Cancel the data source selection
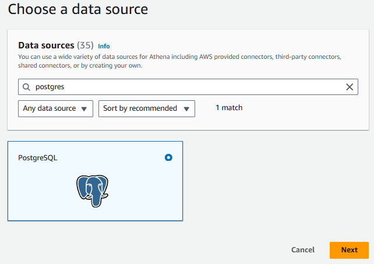The image size is (374, 264). pyautogui.click(x=303, y=249)
